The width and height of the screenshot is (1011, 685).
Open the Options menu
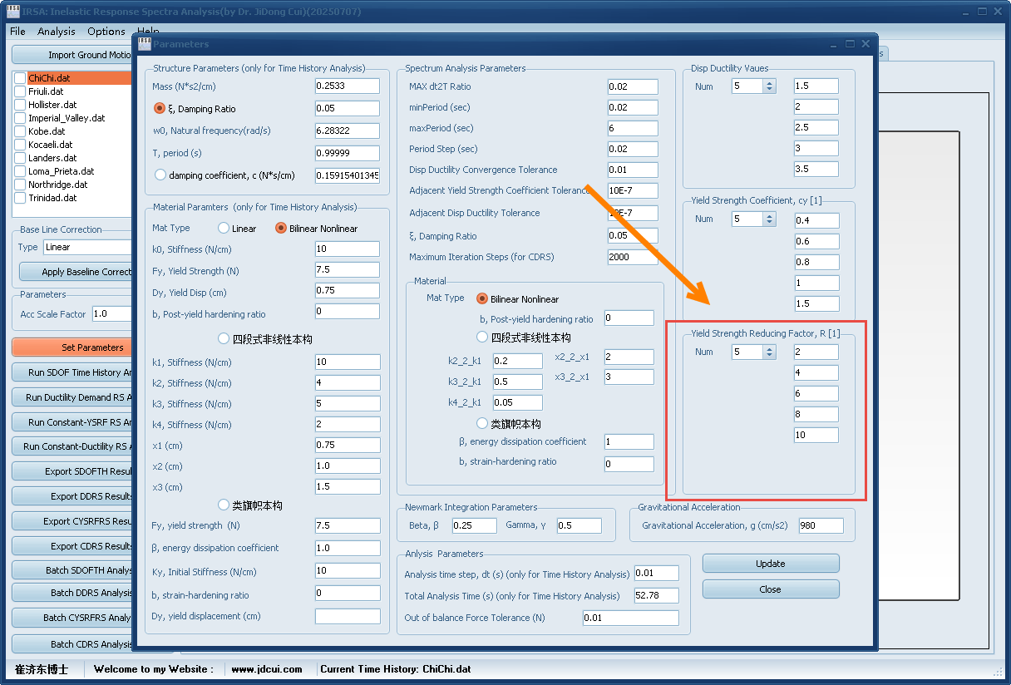[x=106, y=32]
